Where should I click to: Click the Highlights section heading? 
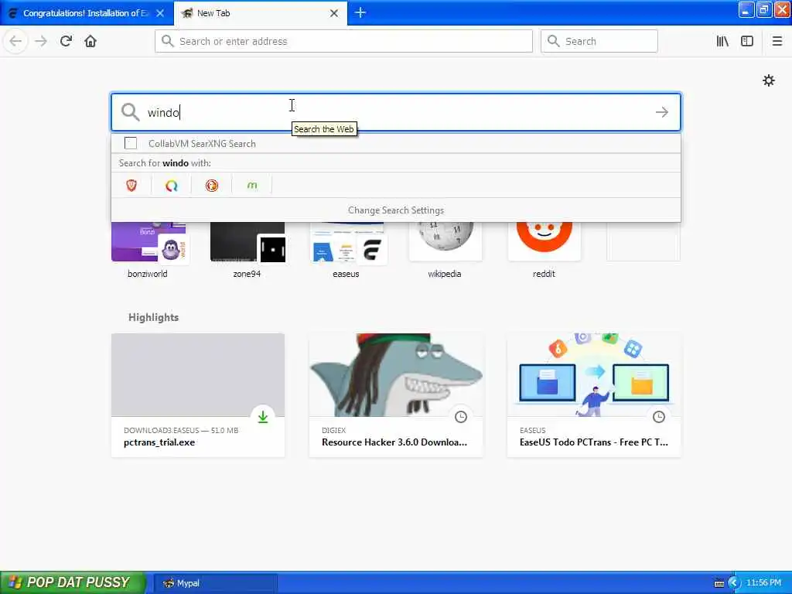coord(154,317)
